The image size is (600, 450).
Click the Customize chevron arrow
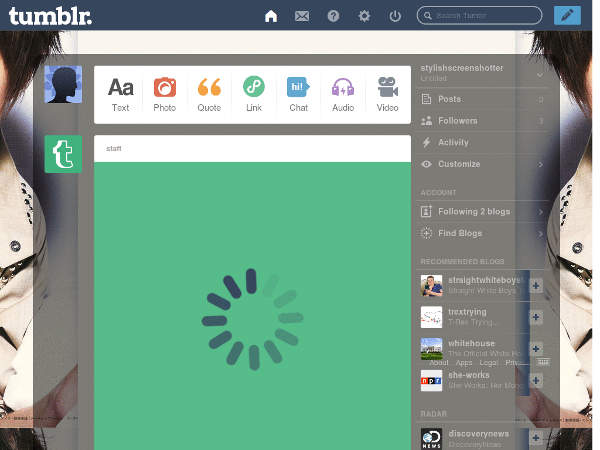click(x=541, y=165)
